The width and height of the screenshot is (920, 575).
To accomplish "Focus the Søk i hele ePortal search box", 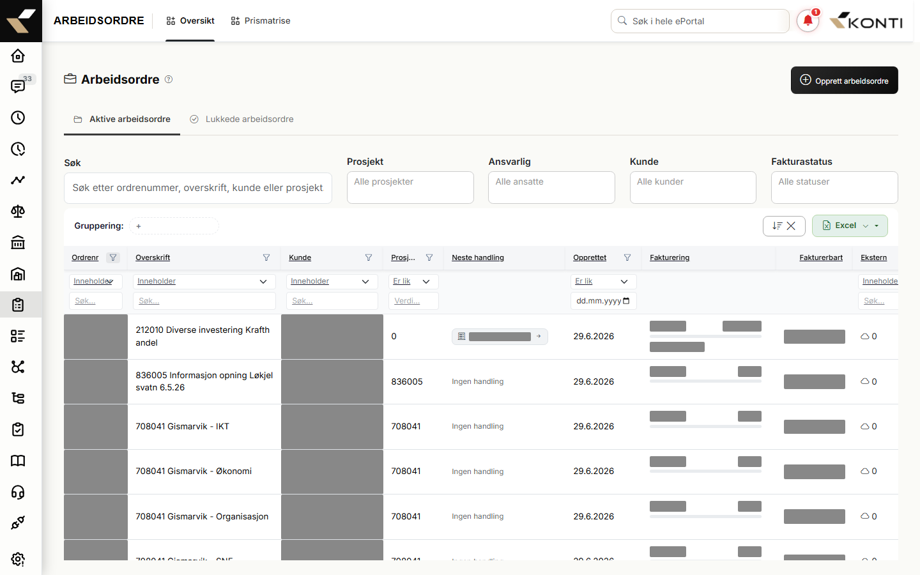I will [700, 21].
